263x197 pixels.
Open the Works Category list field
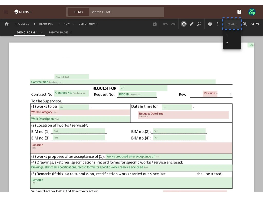click(x=80, y=112)
